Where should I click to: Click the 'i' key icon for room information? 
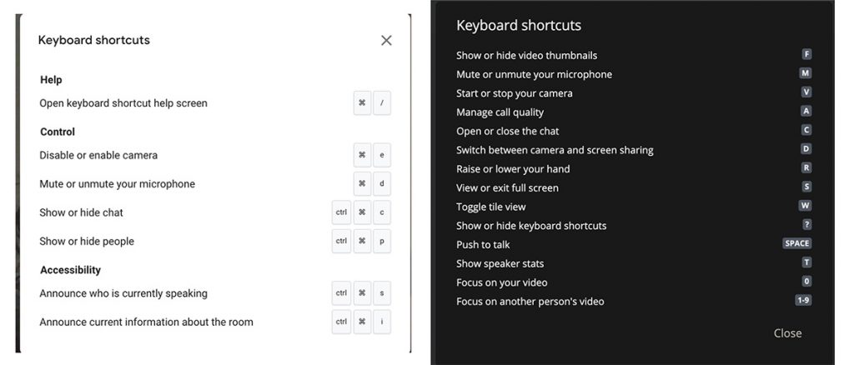[x=382, y=322]
